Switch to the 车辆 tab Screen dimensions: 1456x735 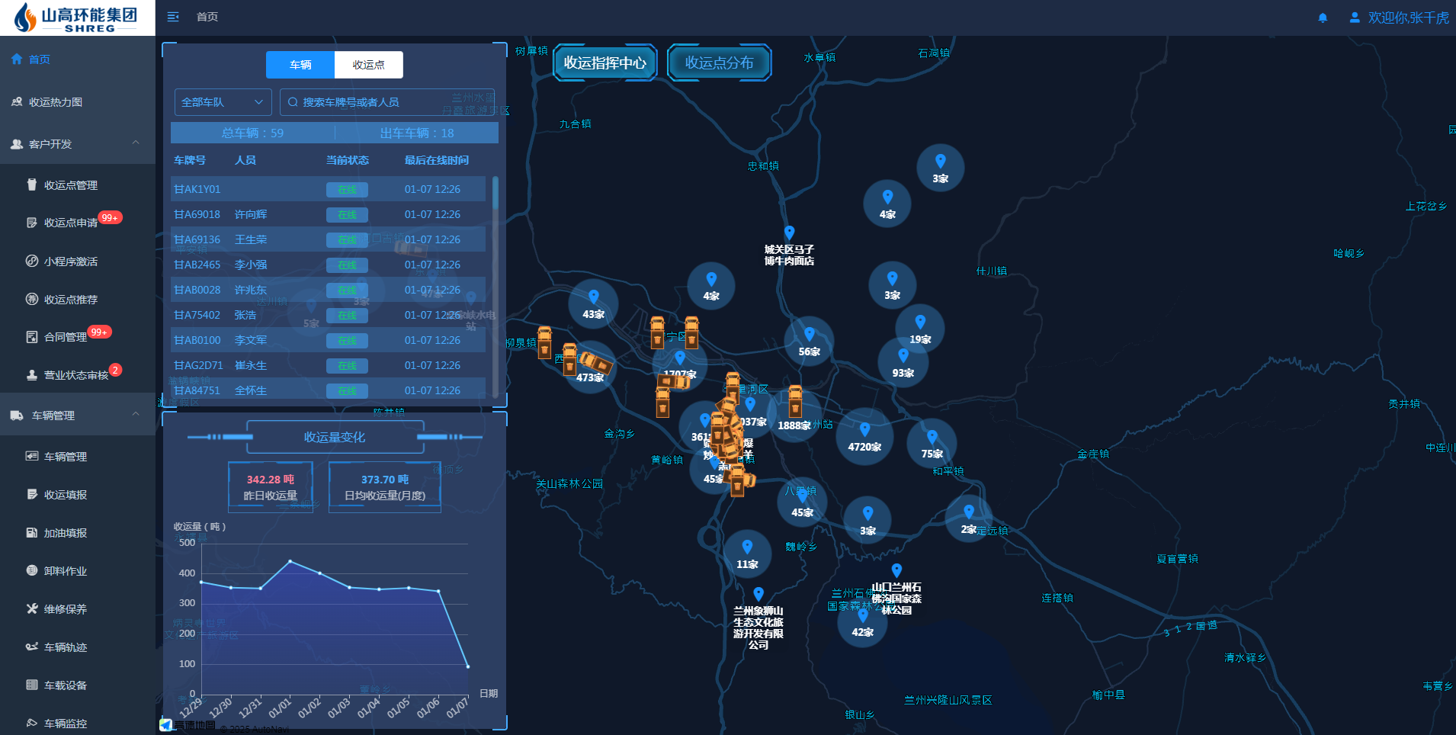point(300,65)
